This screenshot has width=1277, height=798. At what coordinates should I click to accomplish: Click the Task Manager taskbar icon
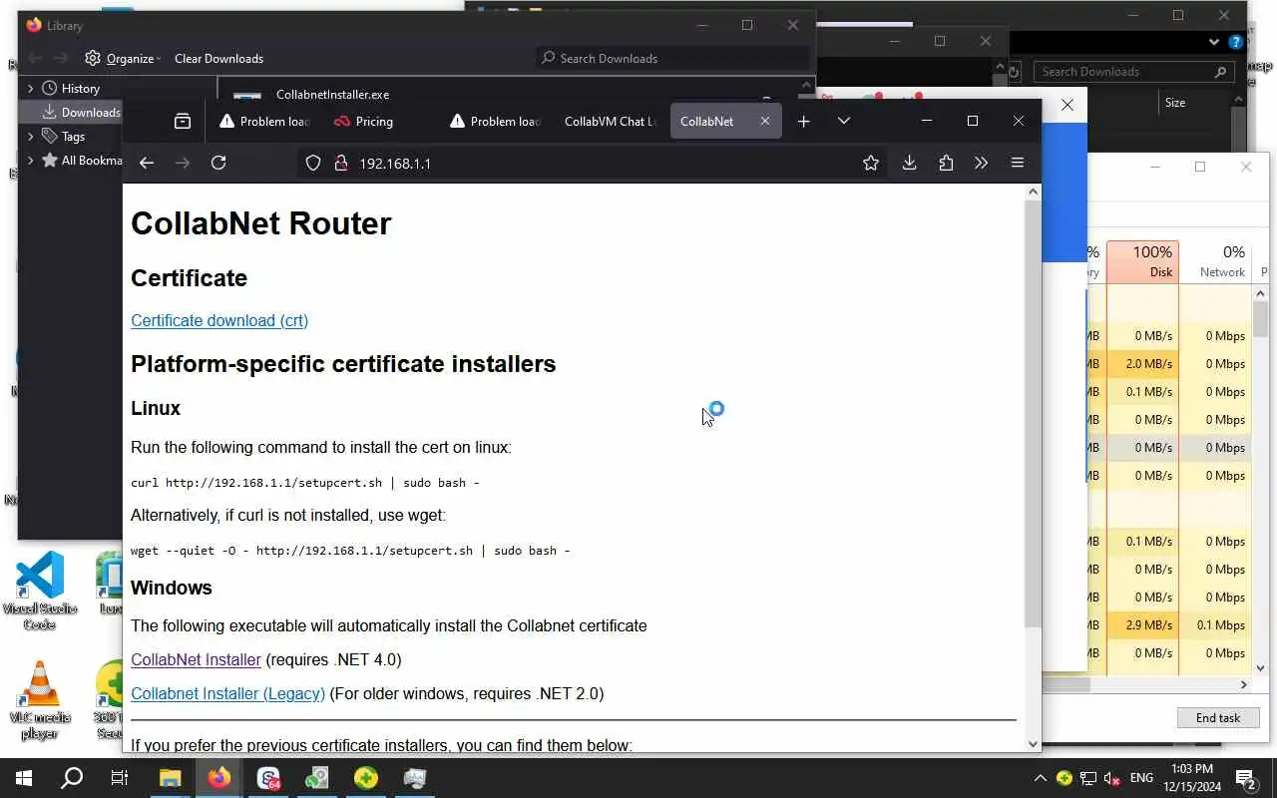click(x=415, y=778)
